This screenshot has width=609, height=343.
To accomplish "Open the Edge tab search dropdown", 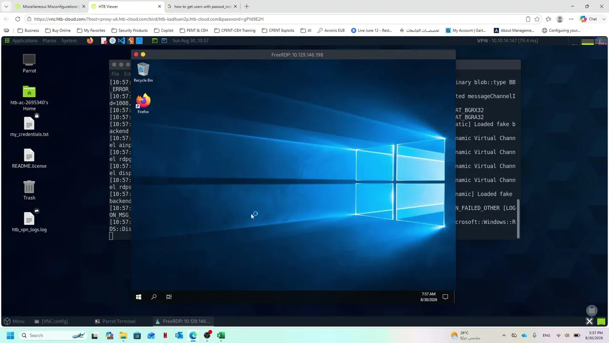I will 6,7.
